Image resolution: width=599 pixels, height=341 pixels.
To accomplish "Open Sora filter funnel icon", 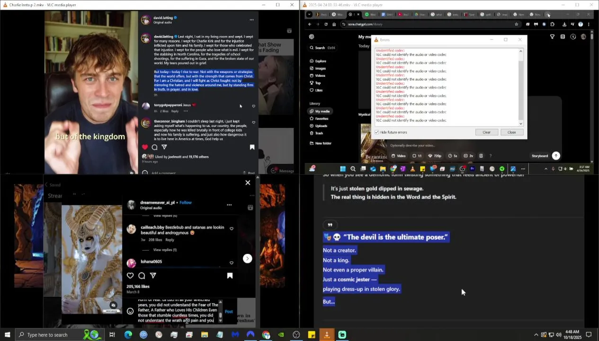I will [x=552, y=36].
